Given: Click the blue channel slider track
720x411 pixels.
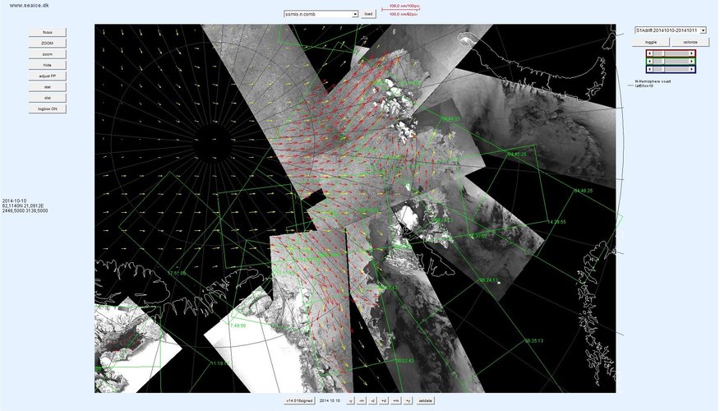Looking at the screenshot, I should click(671, 69).
